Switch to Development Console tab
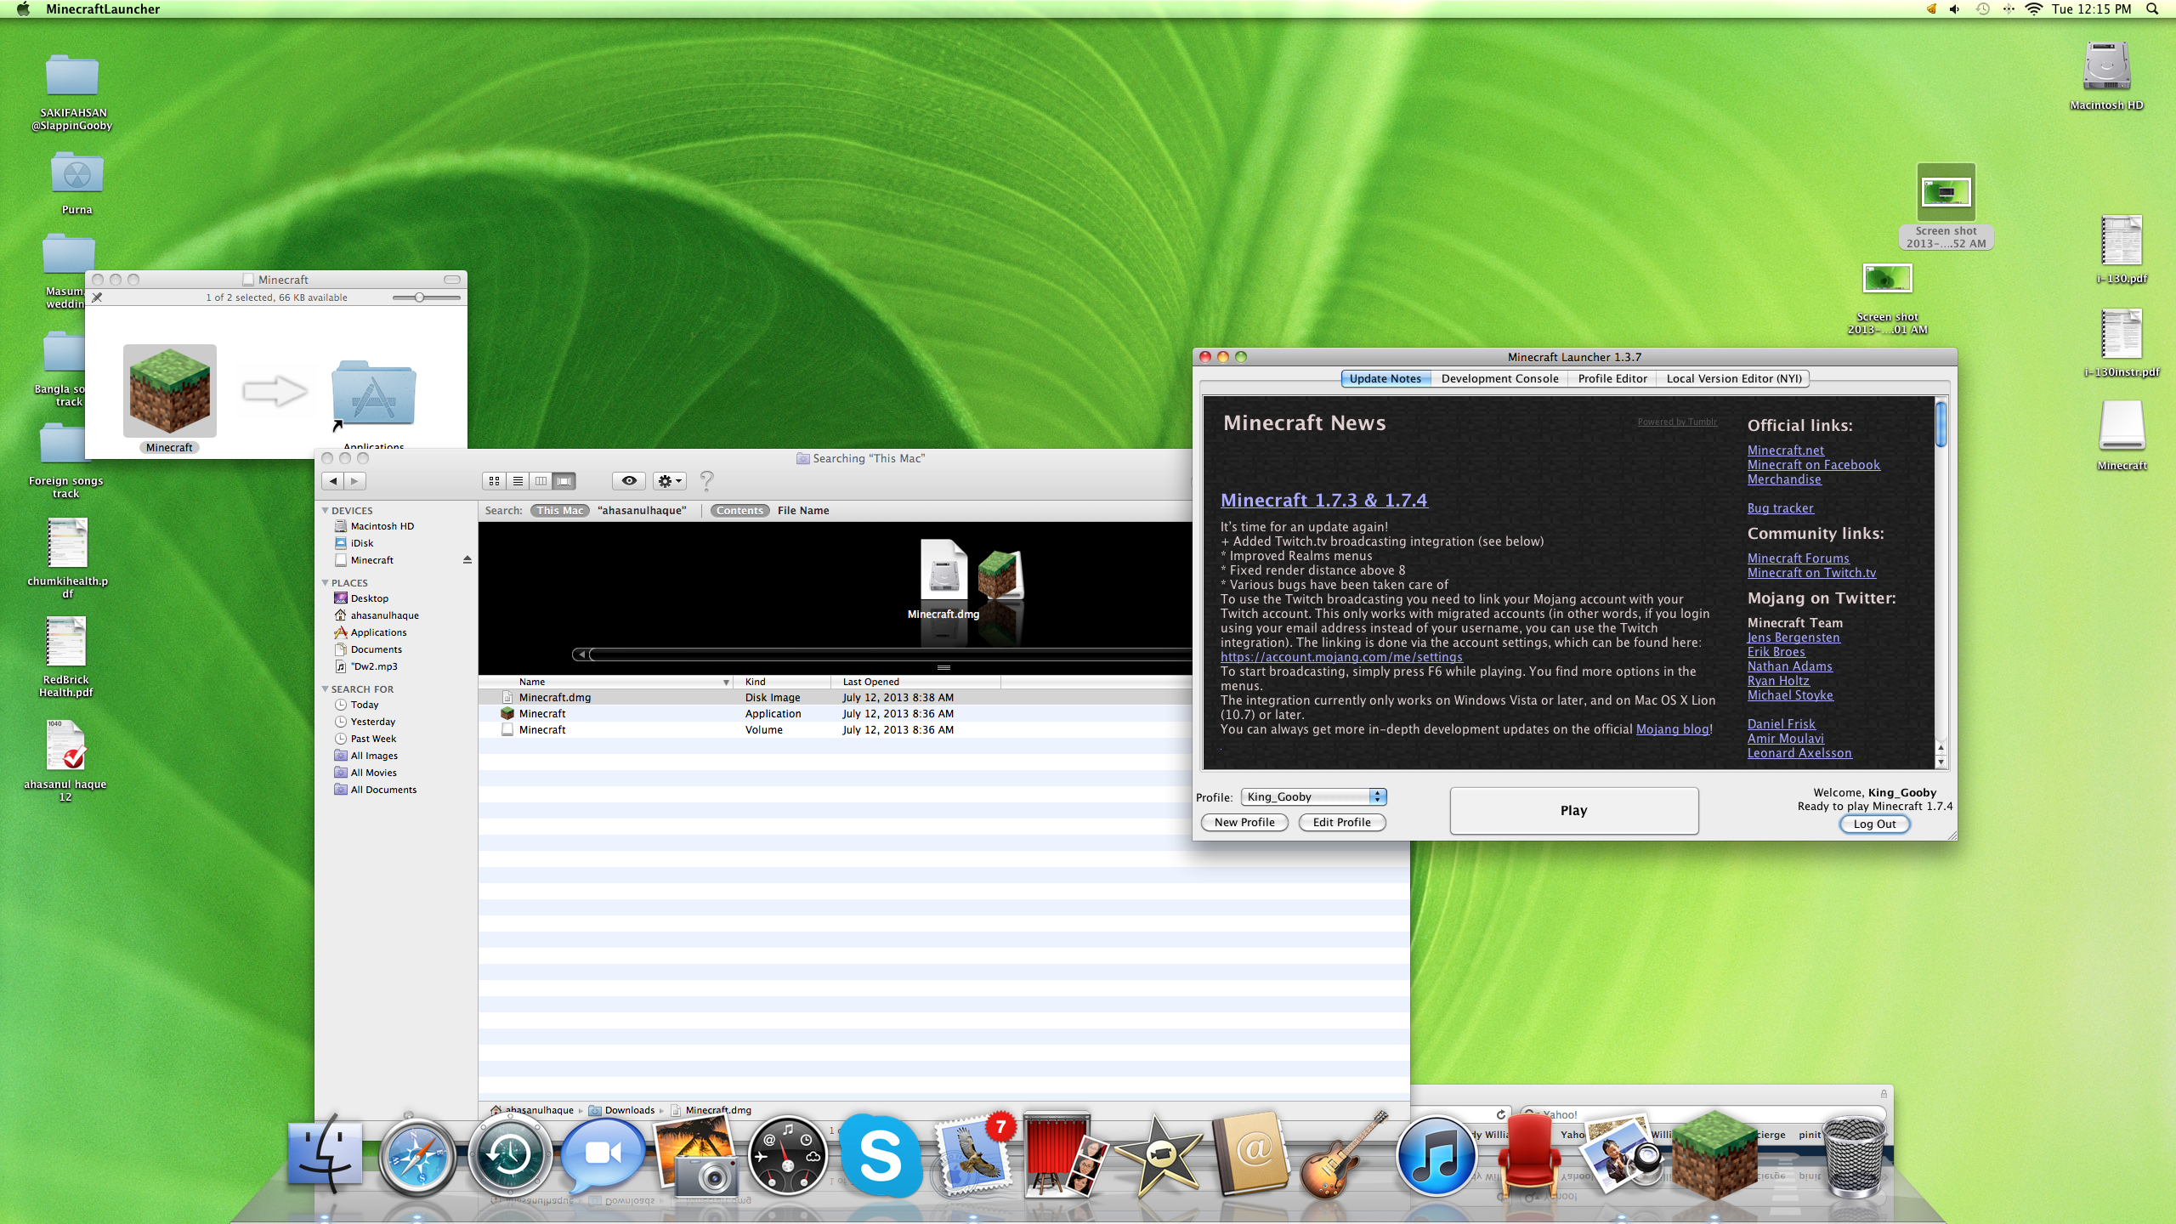Image resolution: width=2176 pixels, height=1224 pixels. tap(1499, 379)
